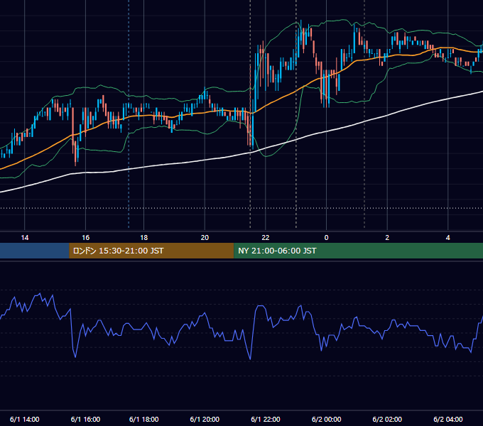Click the hour label 22 on the price chart axis
This screenshot has height=426, width=483.
coord(265,237)
